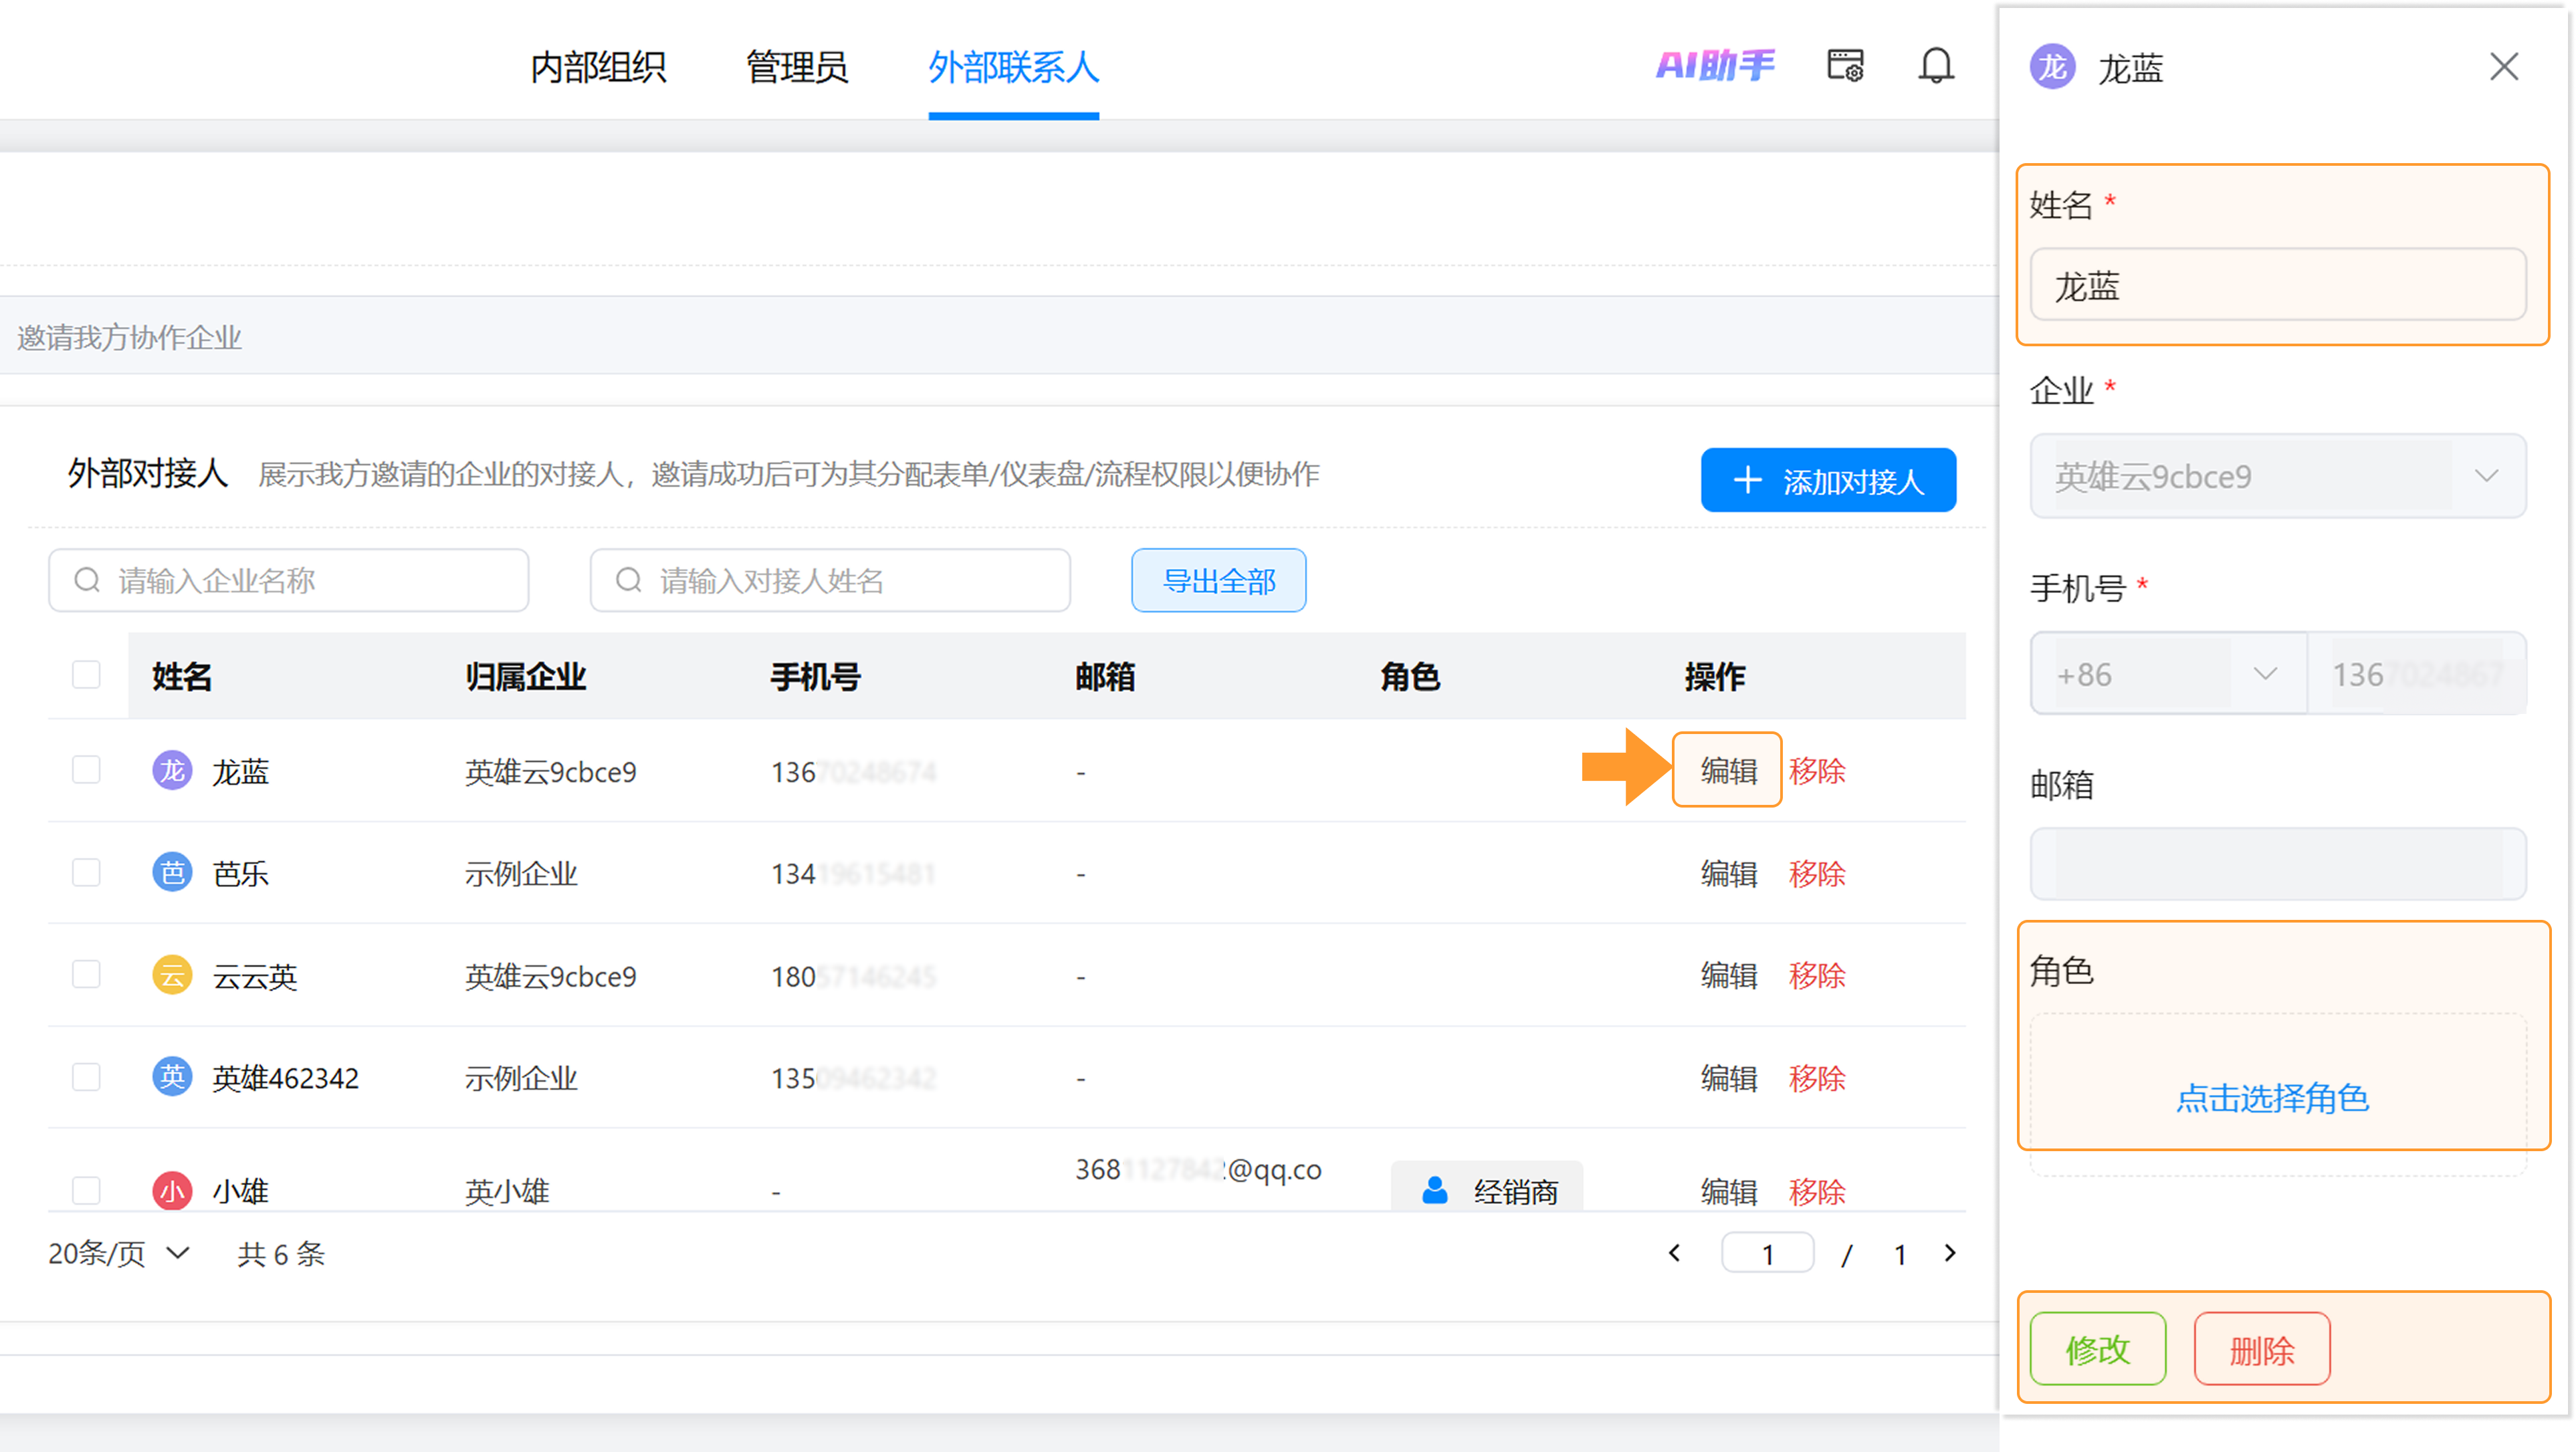
Task: Click the 英 avatar in 英雄462342 row
Action: point(172,1076)
